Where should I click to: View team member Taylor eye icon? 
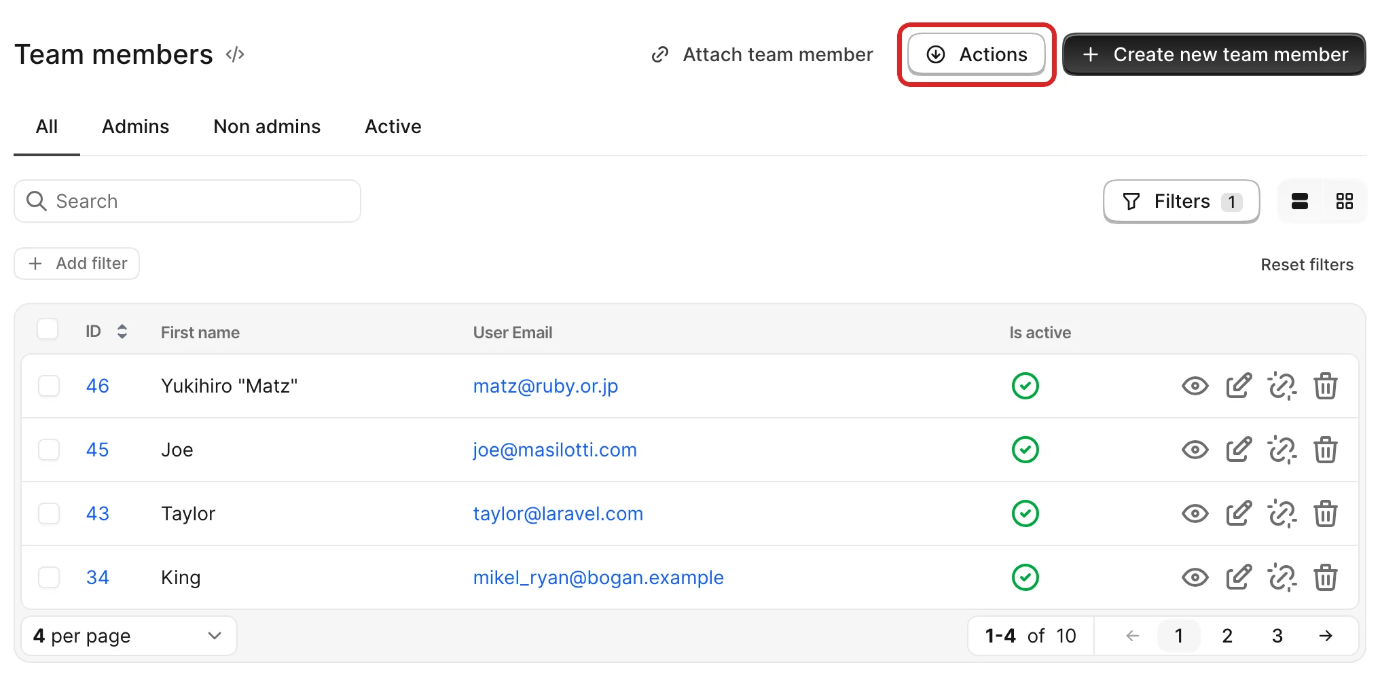pos(1195,513)
